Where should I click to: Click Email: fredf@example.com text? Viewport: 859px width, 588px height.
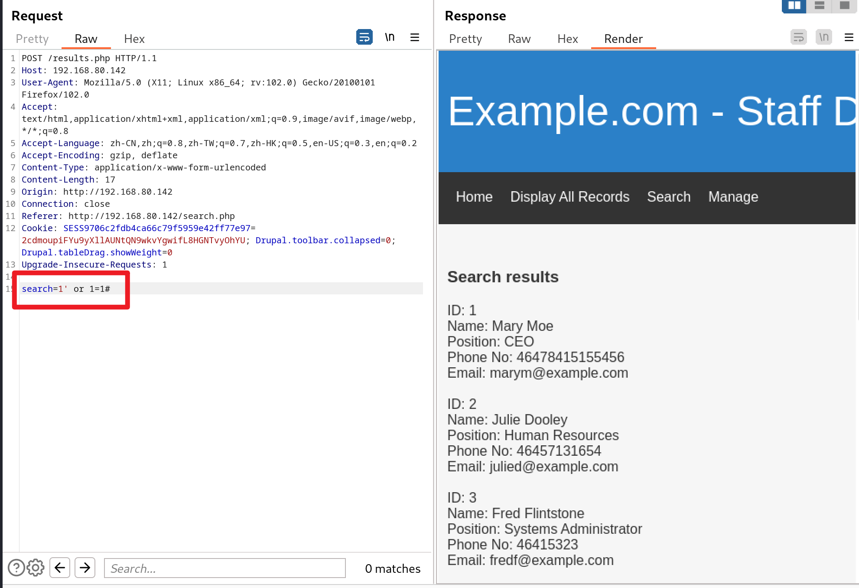[x=530, y=560]
